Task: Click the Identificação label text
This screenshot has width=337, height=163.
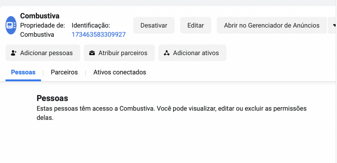Action: click(91, 25)
